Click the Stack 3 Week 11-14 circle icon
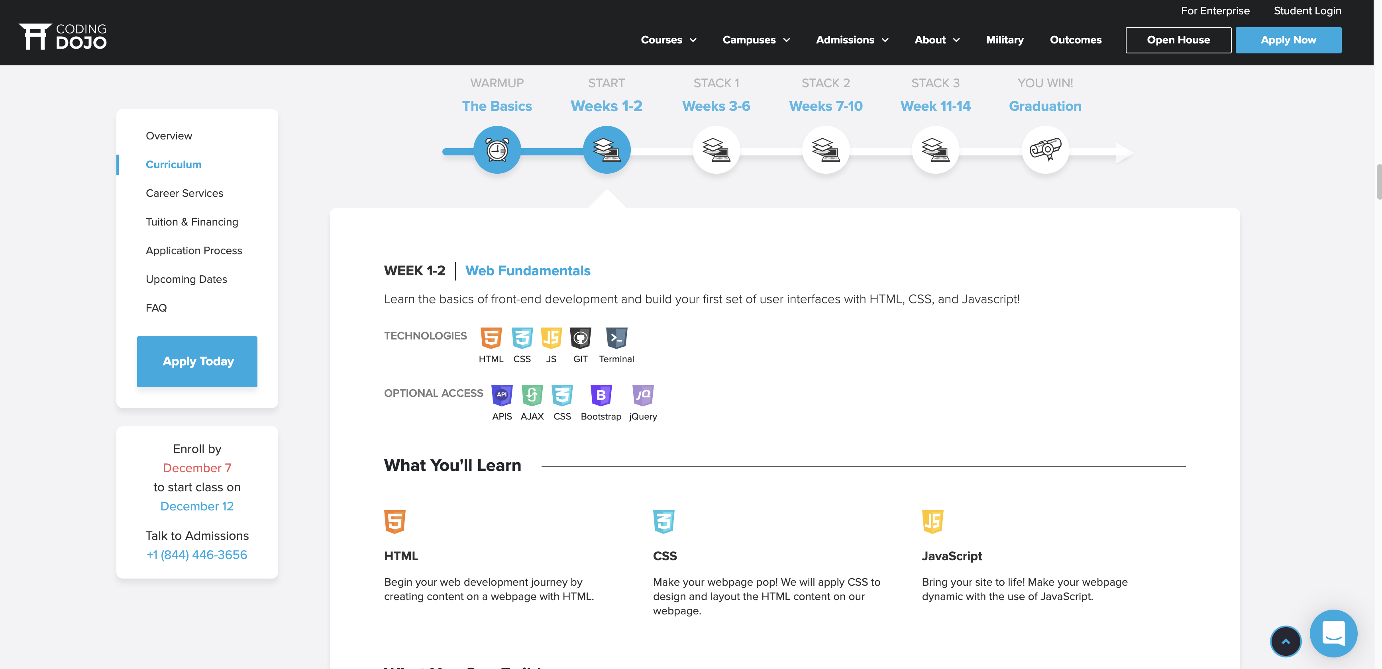 [935, 150]
